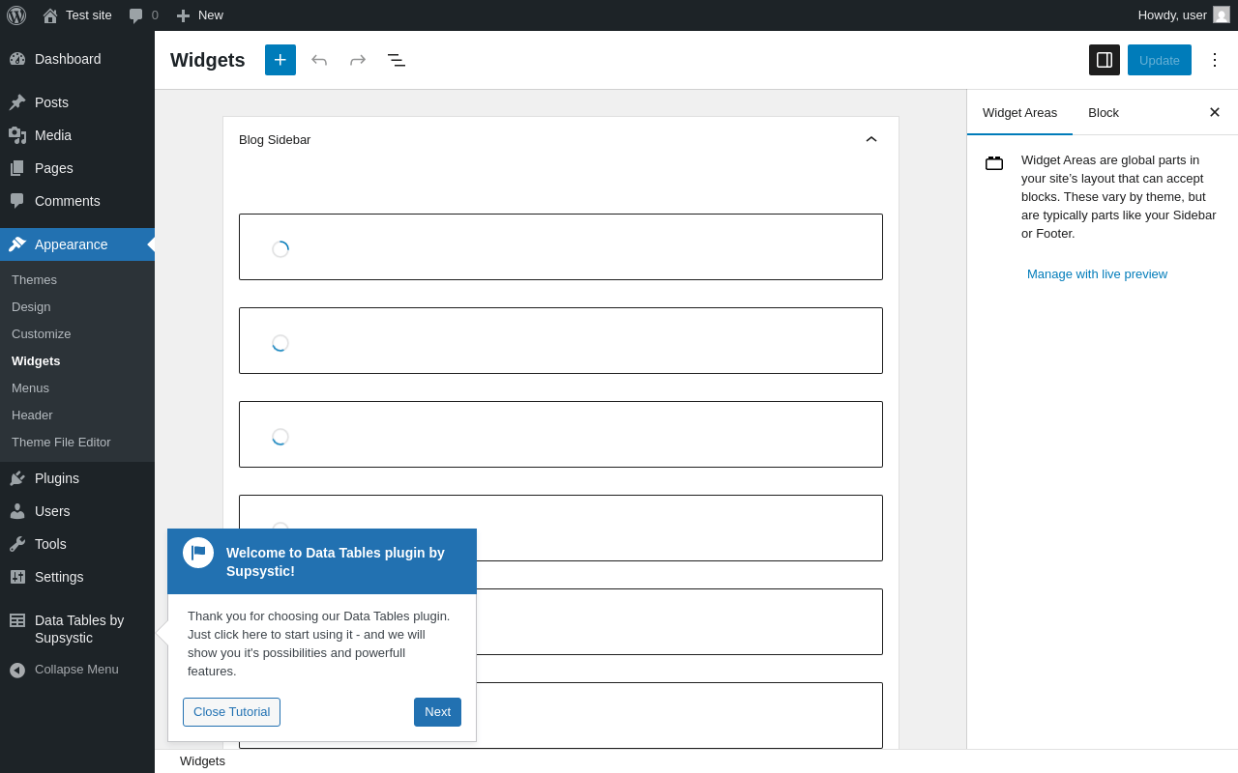Open the three-dot Options menu

(x=1215, y=60)
